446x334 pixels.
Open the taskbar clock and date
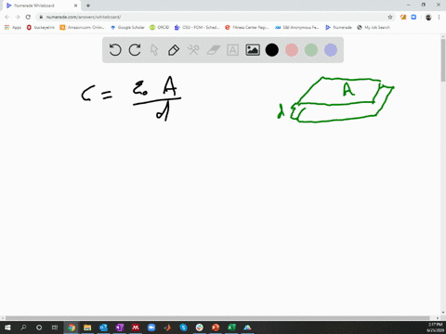pyautogui.click(x=435, y=328)
